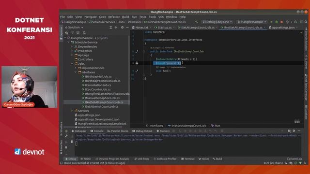This screenshot has width=310, height=174.
Task: Open the Memory tab
Action: [x=163, y=131]
